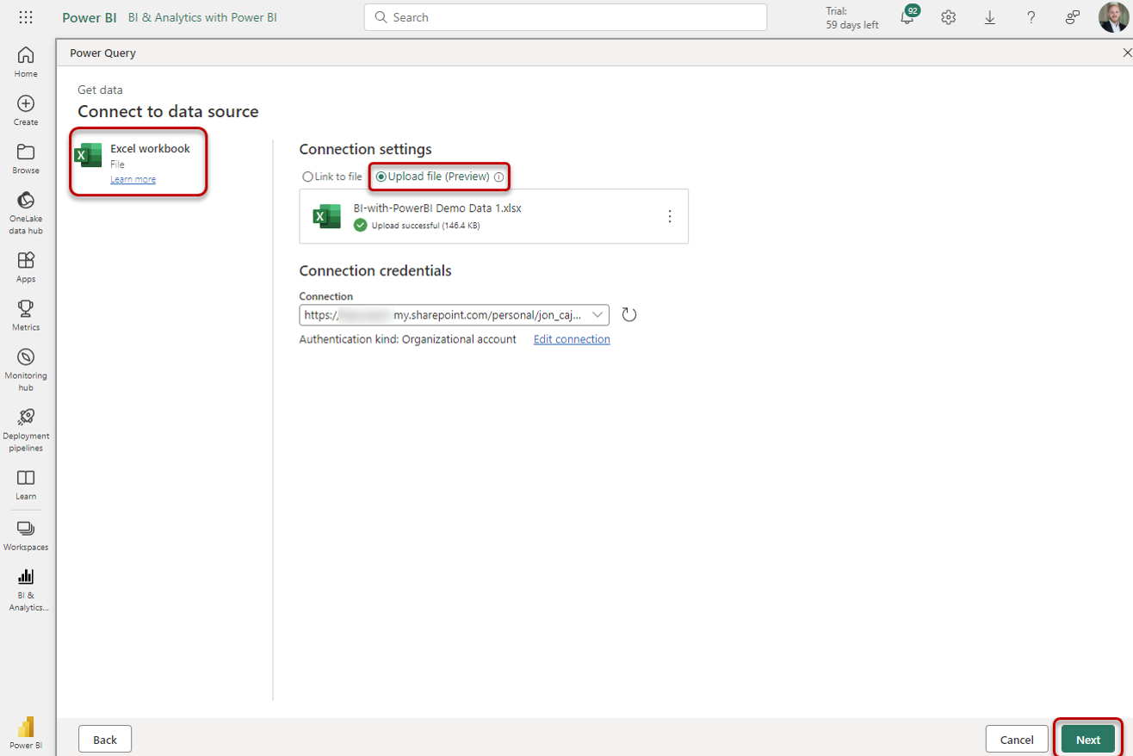Click the Connect to data source heading
Image resolution: width=1133 pixels, height=756 pixels.
click(168, 111)
